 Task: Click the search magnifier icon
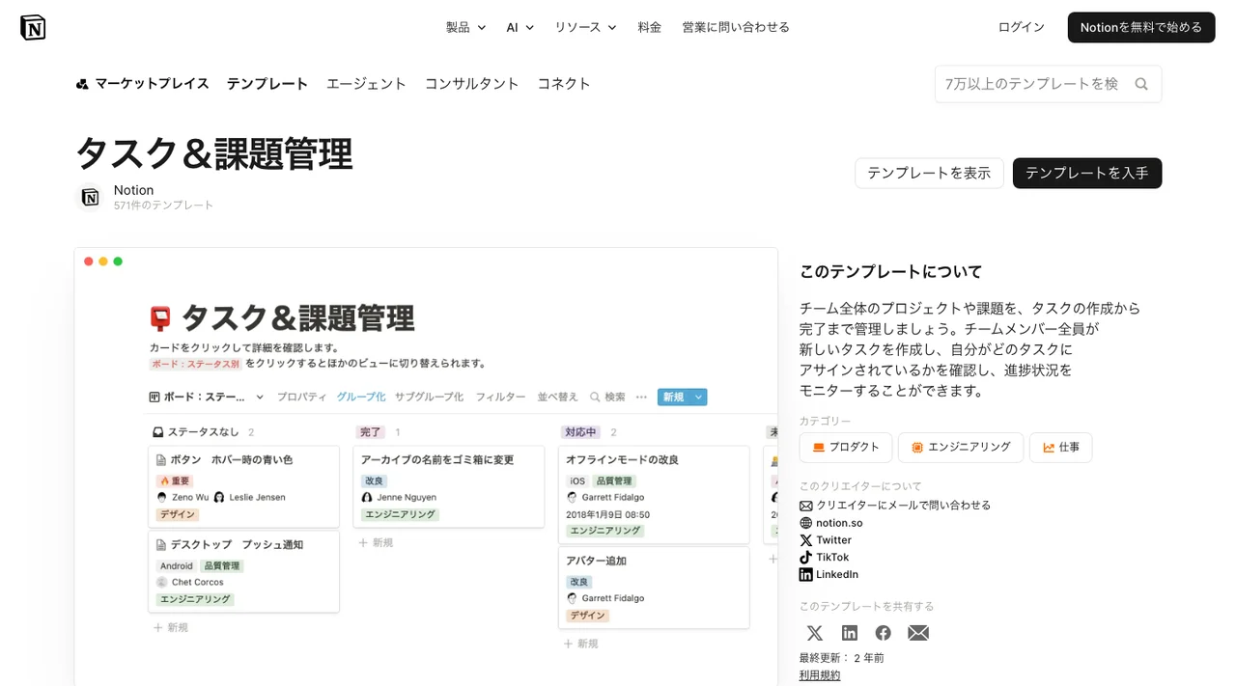click(x=1141, y=84)
